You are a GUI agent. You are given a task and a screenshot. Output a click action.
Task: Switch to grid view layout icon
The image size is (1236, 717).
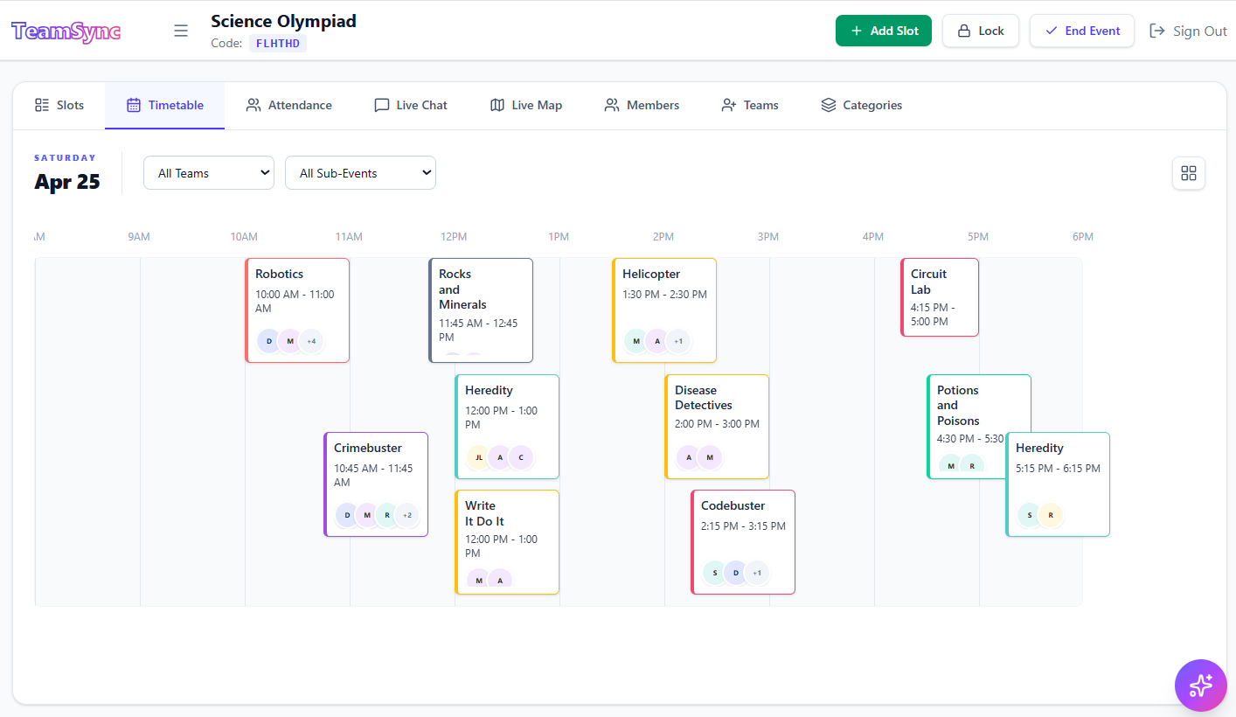tap(1188, 173)
